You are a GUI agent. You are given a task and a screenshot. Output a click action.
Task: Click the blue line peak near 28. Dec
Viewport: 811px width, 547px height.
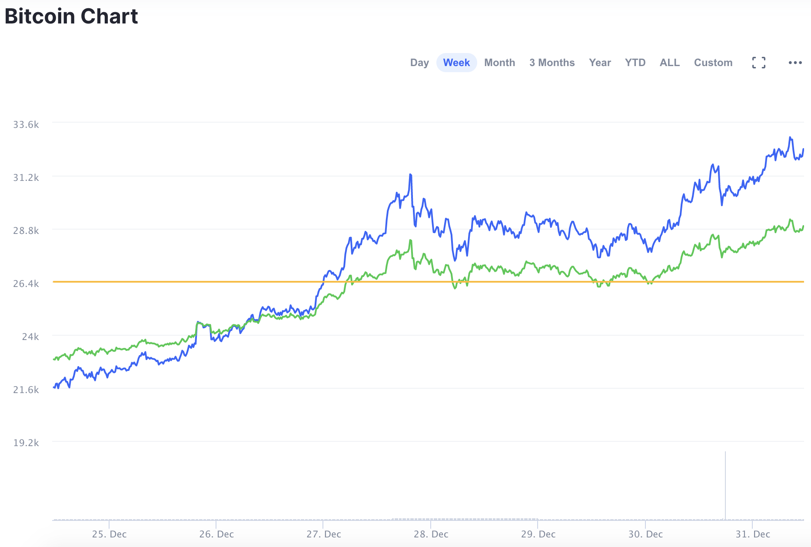coord(410,175)
